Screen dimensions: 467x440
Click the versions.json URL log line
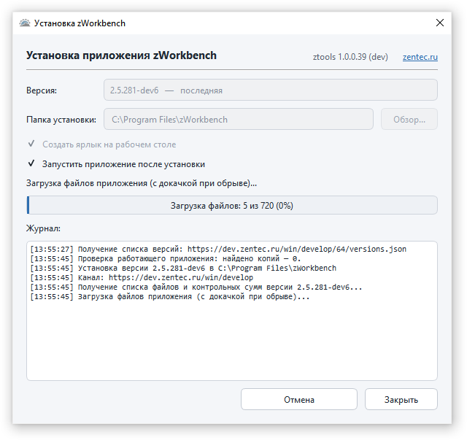pyautogui.click(x=218, y=249)
